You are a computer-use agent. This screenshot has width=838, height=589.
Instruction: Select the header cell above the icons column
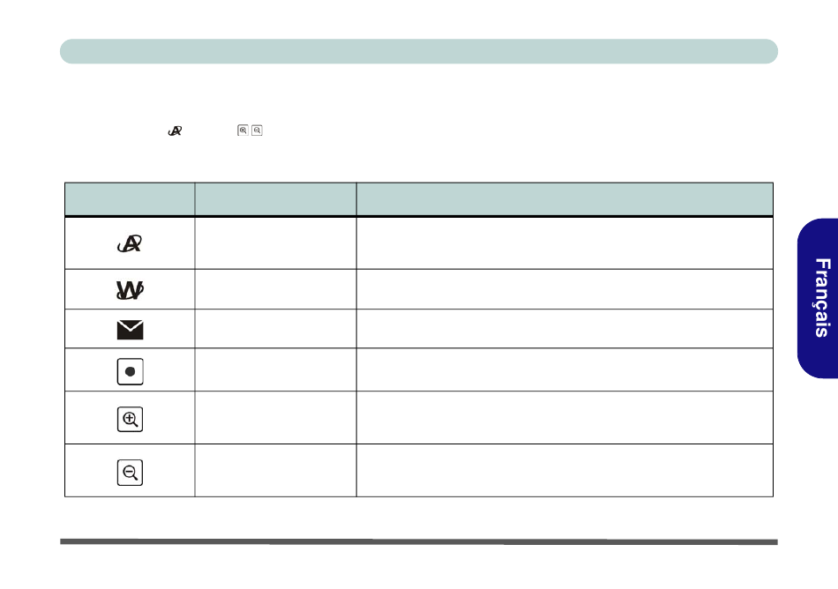(x=130, y=199)
